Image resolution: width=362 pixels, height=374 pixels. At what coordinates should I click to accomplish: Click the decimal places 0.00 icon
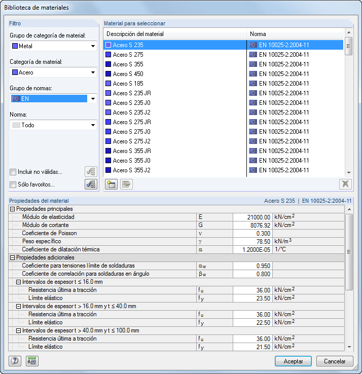32,361
